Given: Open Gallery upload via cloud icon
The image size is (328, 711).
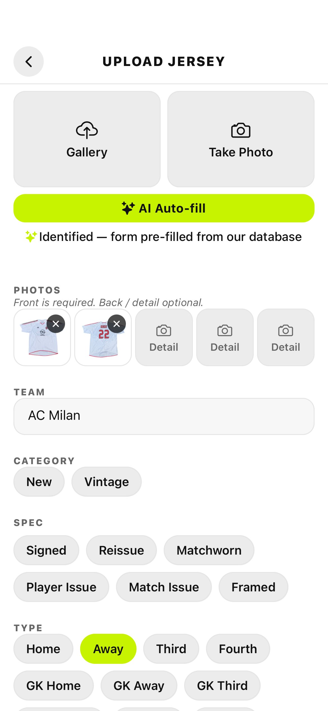Looking at the screenshot, I should pos(87,130).
